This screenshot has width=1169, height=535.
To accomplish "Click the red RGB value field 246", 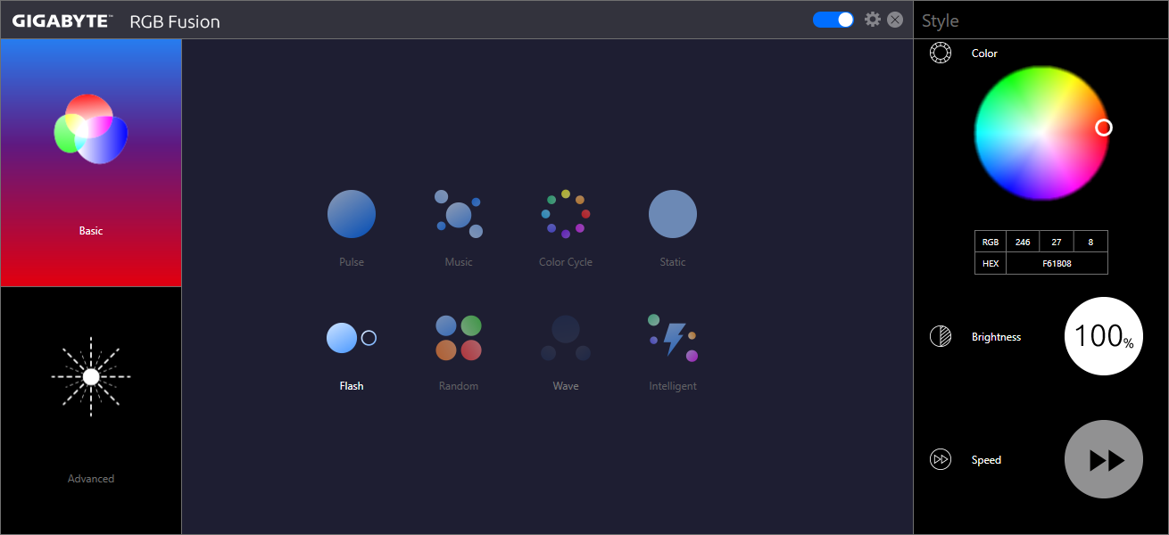I will (x=1023, y=242).
